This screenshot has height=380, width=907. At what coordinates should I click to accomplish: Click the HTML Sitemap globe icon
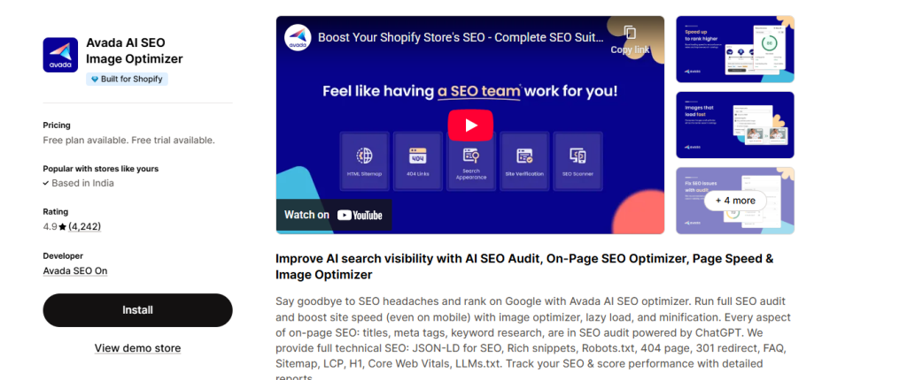(x=365, y=156)
